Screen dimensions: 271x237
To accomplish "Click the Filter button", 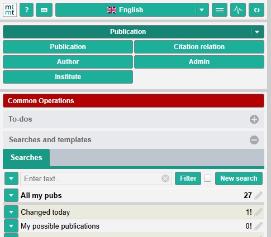I will 188,178.
